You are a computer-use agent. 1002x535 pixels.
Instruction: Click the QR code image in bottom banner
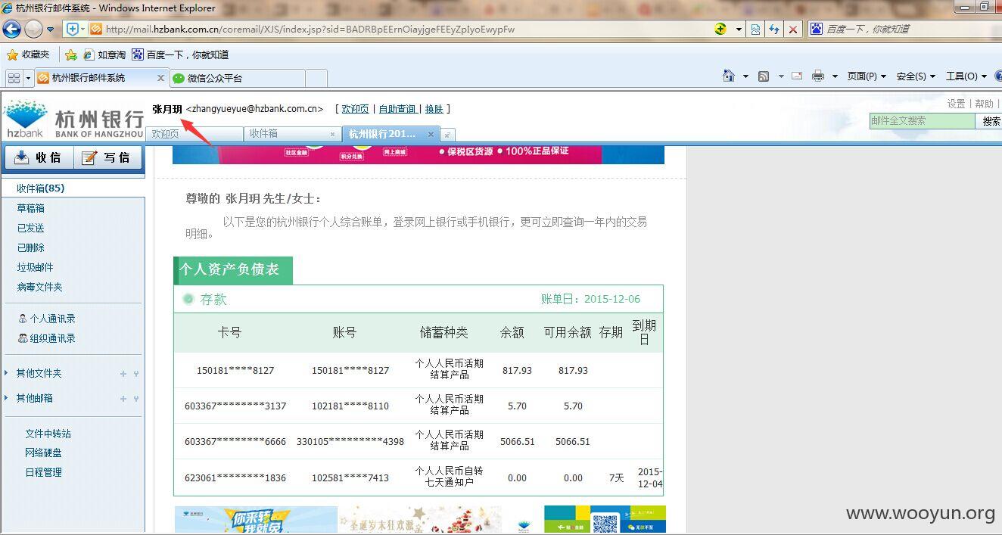pyautogui.click(x=605, y=523)
